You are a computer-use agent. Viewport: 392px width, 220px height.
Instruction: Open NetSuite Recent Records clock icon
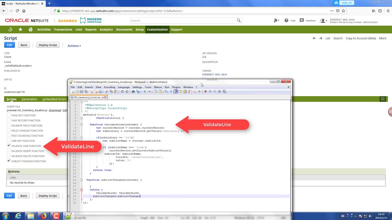click(x=10, y=29)
